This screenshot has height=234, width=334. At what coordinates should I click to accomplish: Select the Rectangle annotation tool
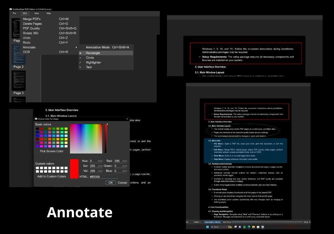click(x=93, y=53)
